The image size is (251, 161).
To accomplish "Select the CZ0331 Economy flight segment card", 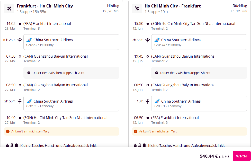I will coord(199,103).
